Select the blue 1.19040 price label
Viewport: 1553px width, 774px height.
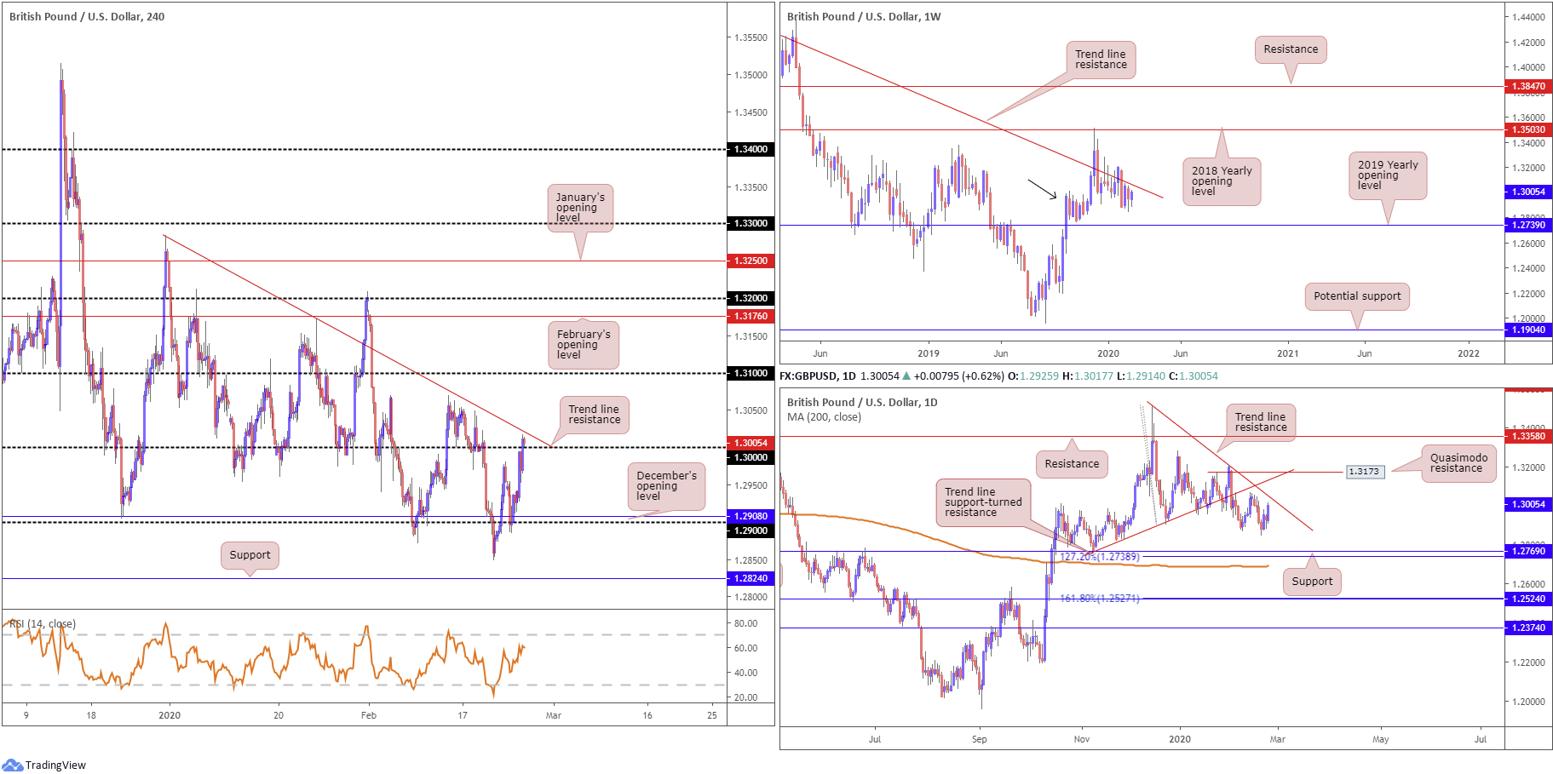[1528, 330]
